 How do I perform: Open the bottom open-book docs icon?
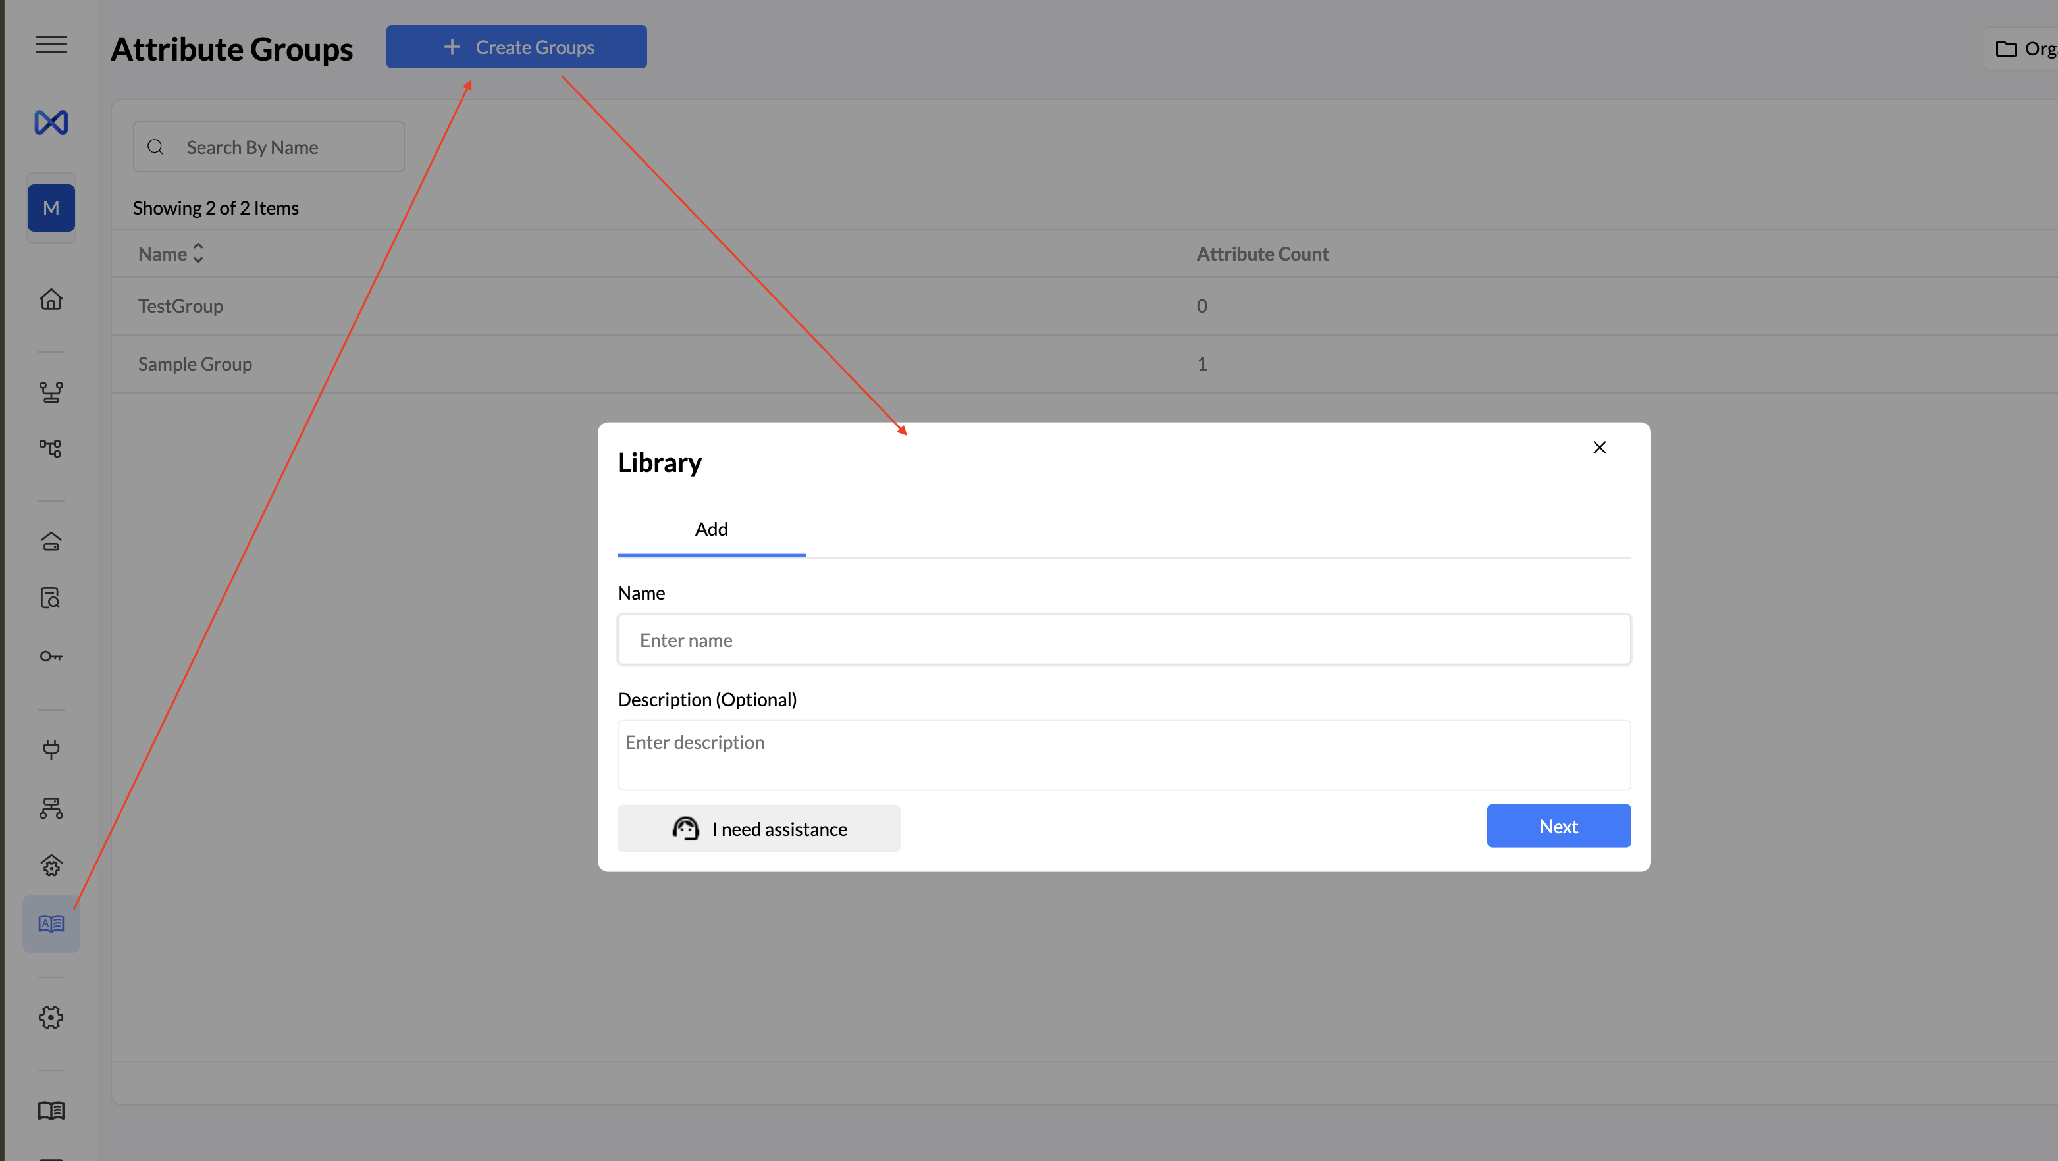(x=51, y=1111)
